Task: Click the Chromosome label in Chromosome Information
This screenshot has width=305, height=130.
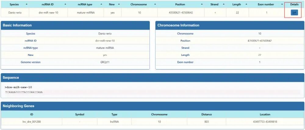Action: pyautogui.click(x=185, y=34)
